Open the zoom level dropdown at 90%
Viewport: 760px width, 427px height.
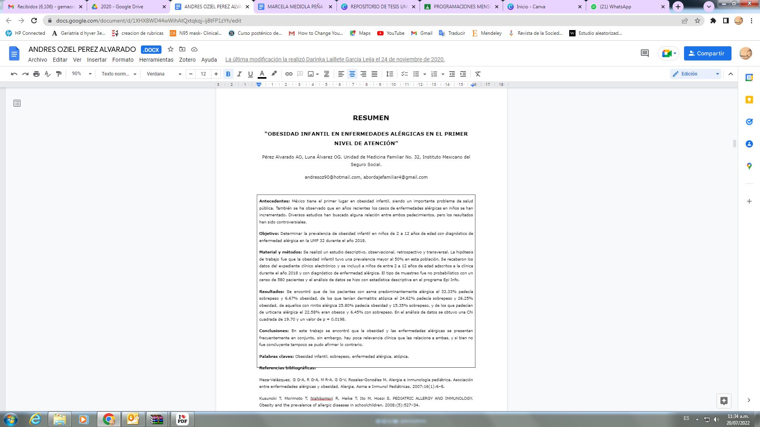(x=81, y=74)
